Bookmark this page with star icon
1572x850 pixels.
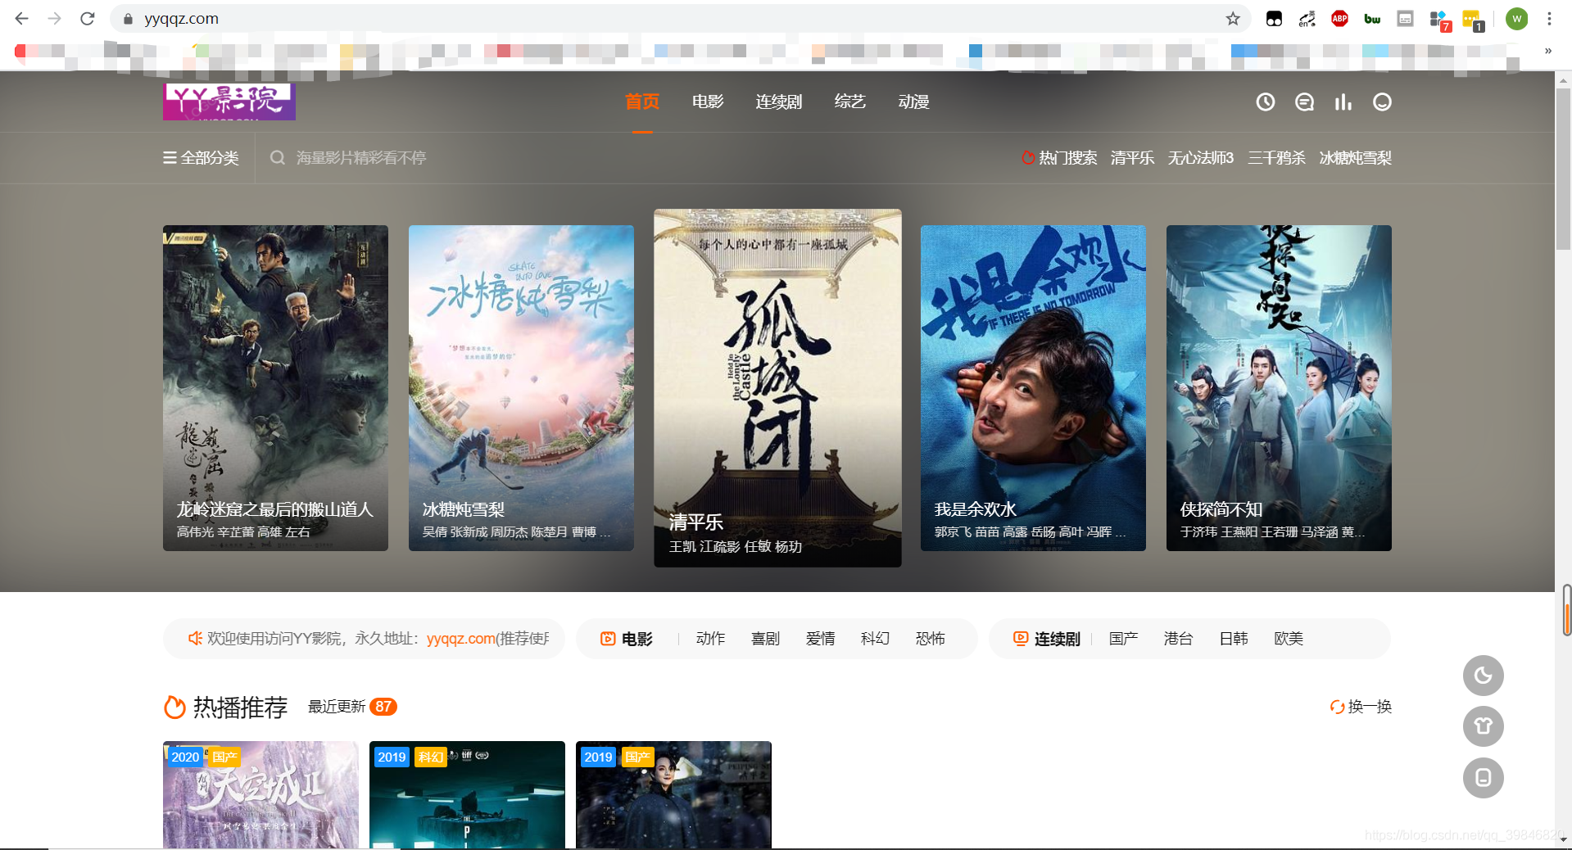[x=1233, y=19]
